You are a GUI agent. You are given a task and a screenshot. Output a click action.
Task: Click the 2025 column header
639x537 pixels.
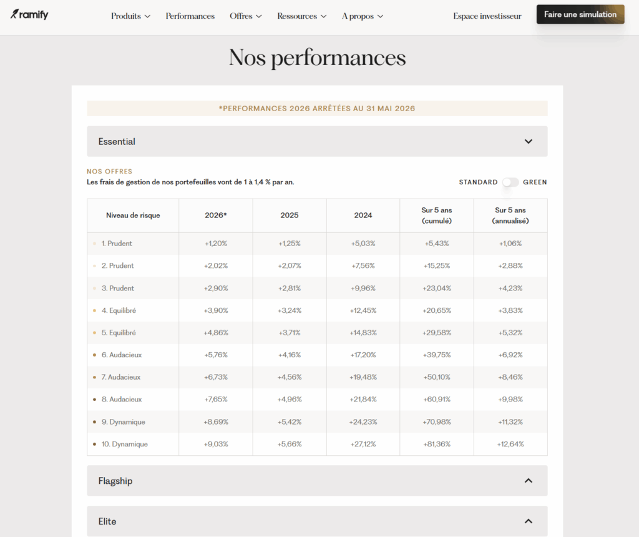coord(290,215)
